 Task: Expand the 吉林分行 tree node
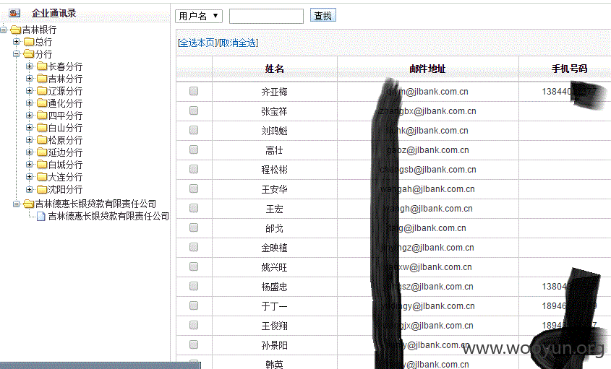pyautogui.click(x=29, y=78)
